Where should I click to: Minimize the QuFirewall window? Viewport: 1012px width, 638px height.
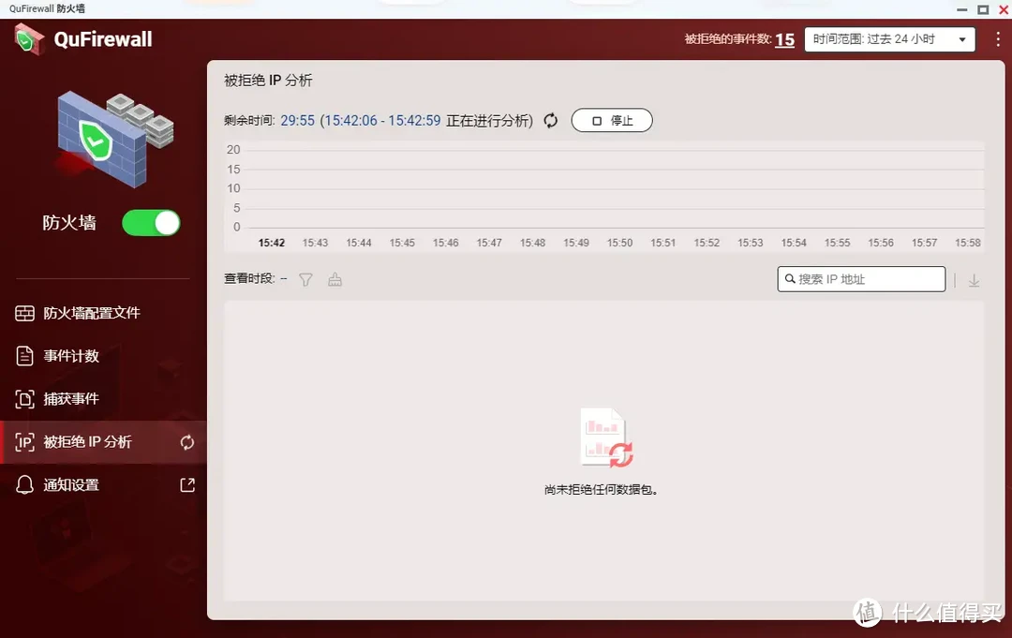[x=961, y=9]
